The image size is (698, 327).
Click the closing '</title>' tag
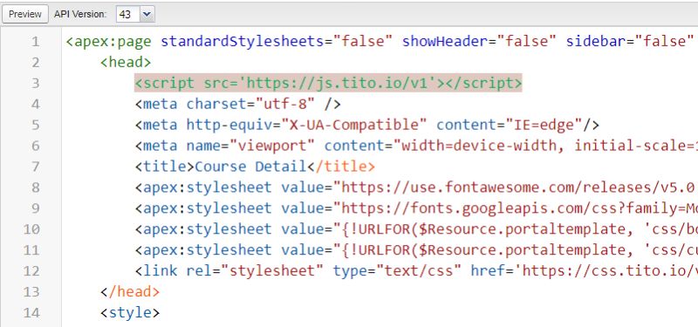pyautogui.click(x=341, y=167)
